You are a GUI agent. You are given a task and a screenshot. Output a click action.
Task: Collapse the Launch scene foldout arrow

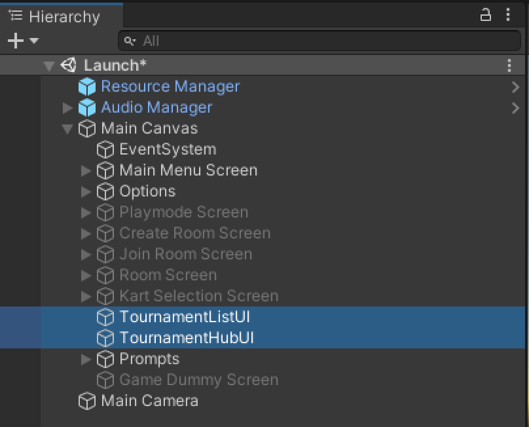click(x=48, y=65)
